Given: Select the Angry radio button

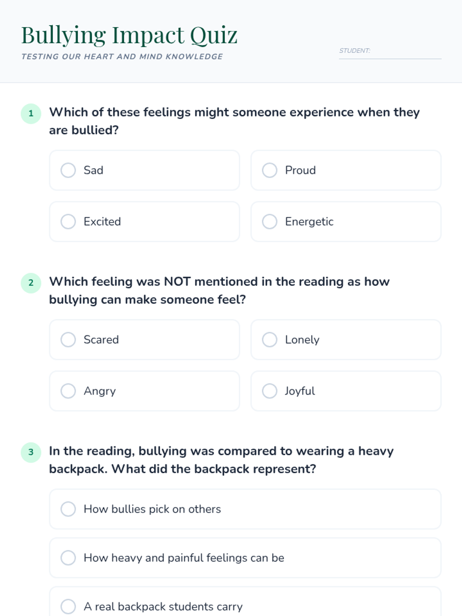Looking at the screenshot, I should pos(68,391).
